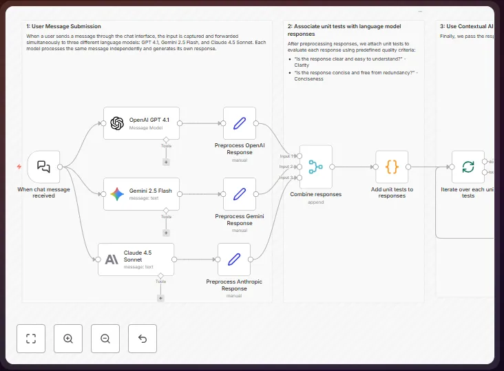Click the 'When chat message received' label

click(x=43, y=193)
